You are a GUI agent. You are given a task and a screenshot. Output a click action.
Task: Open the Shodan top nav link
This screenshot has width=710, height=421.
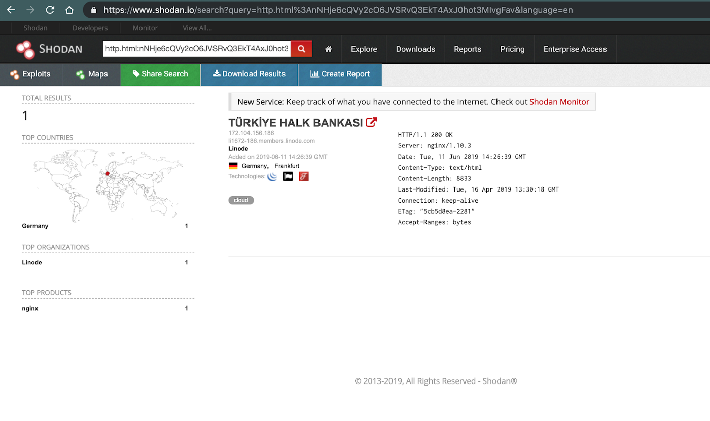pyautogui.click(x=35, y=28)
